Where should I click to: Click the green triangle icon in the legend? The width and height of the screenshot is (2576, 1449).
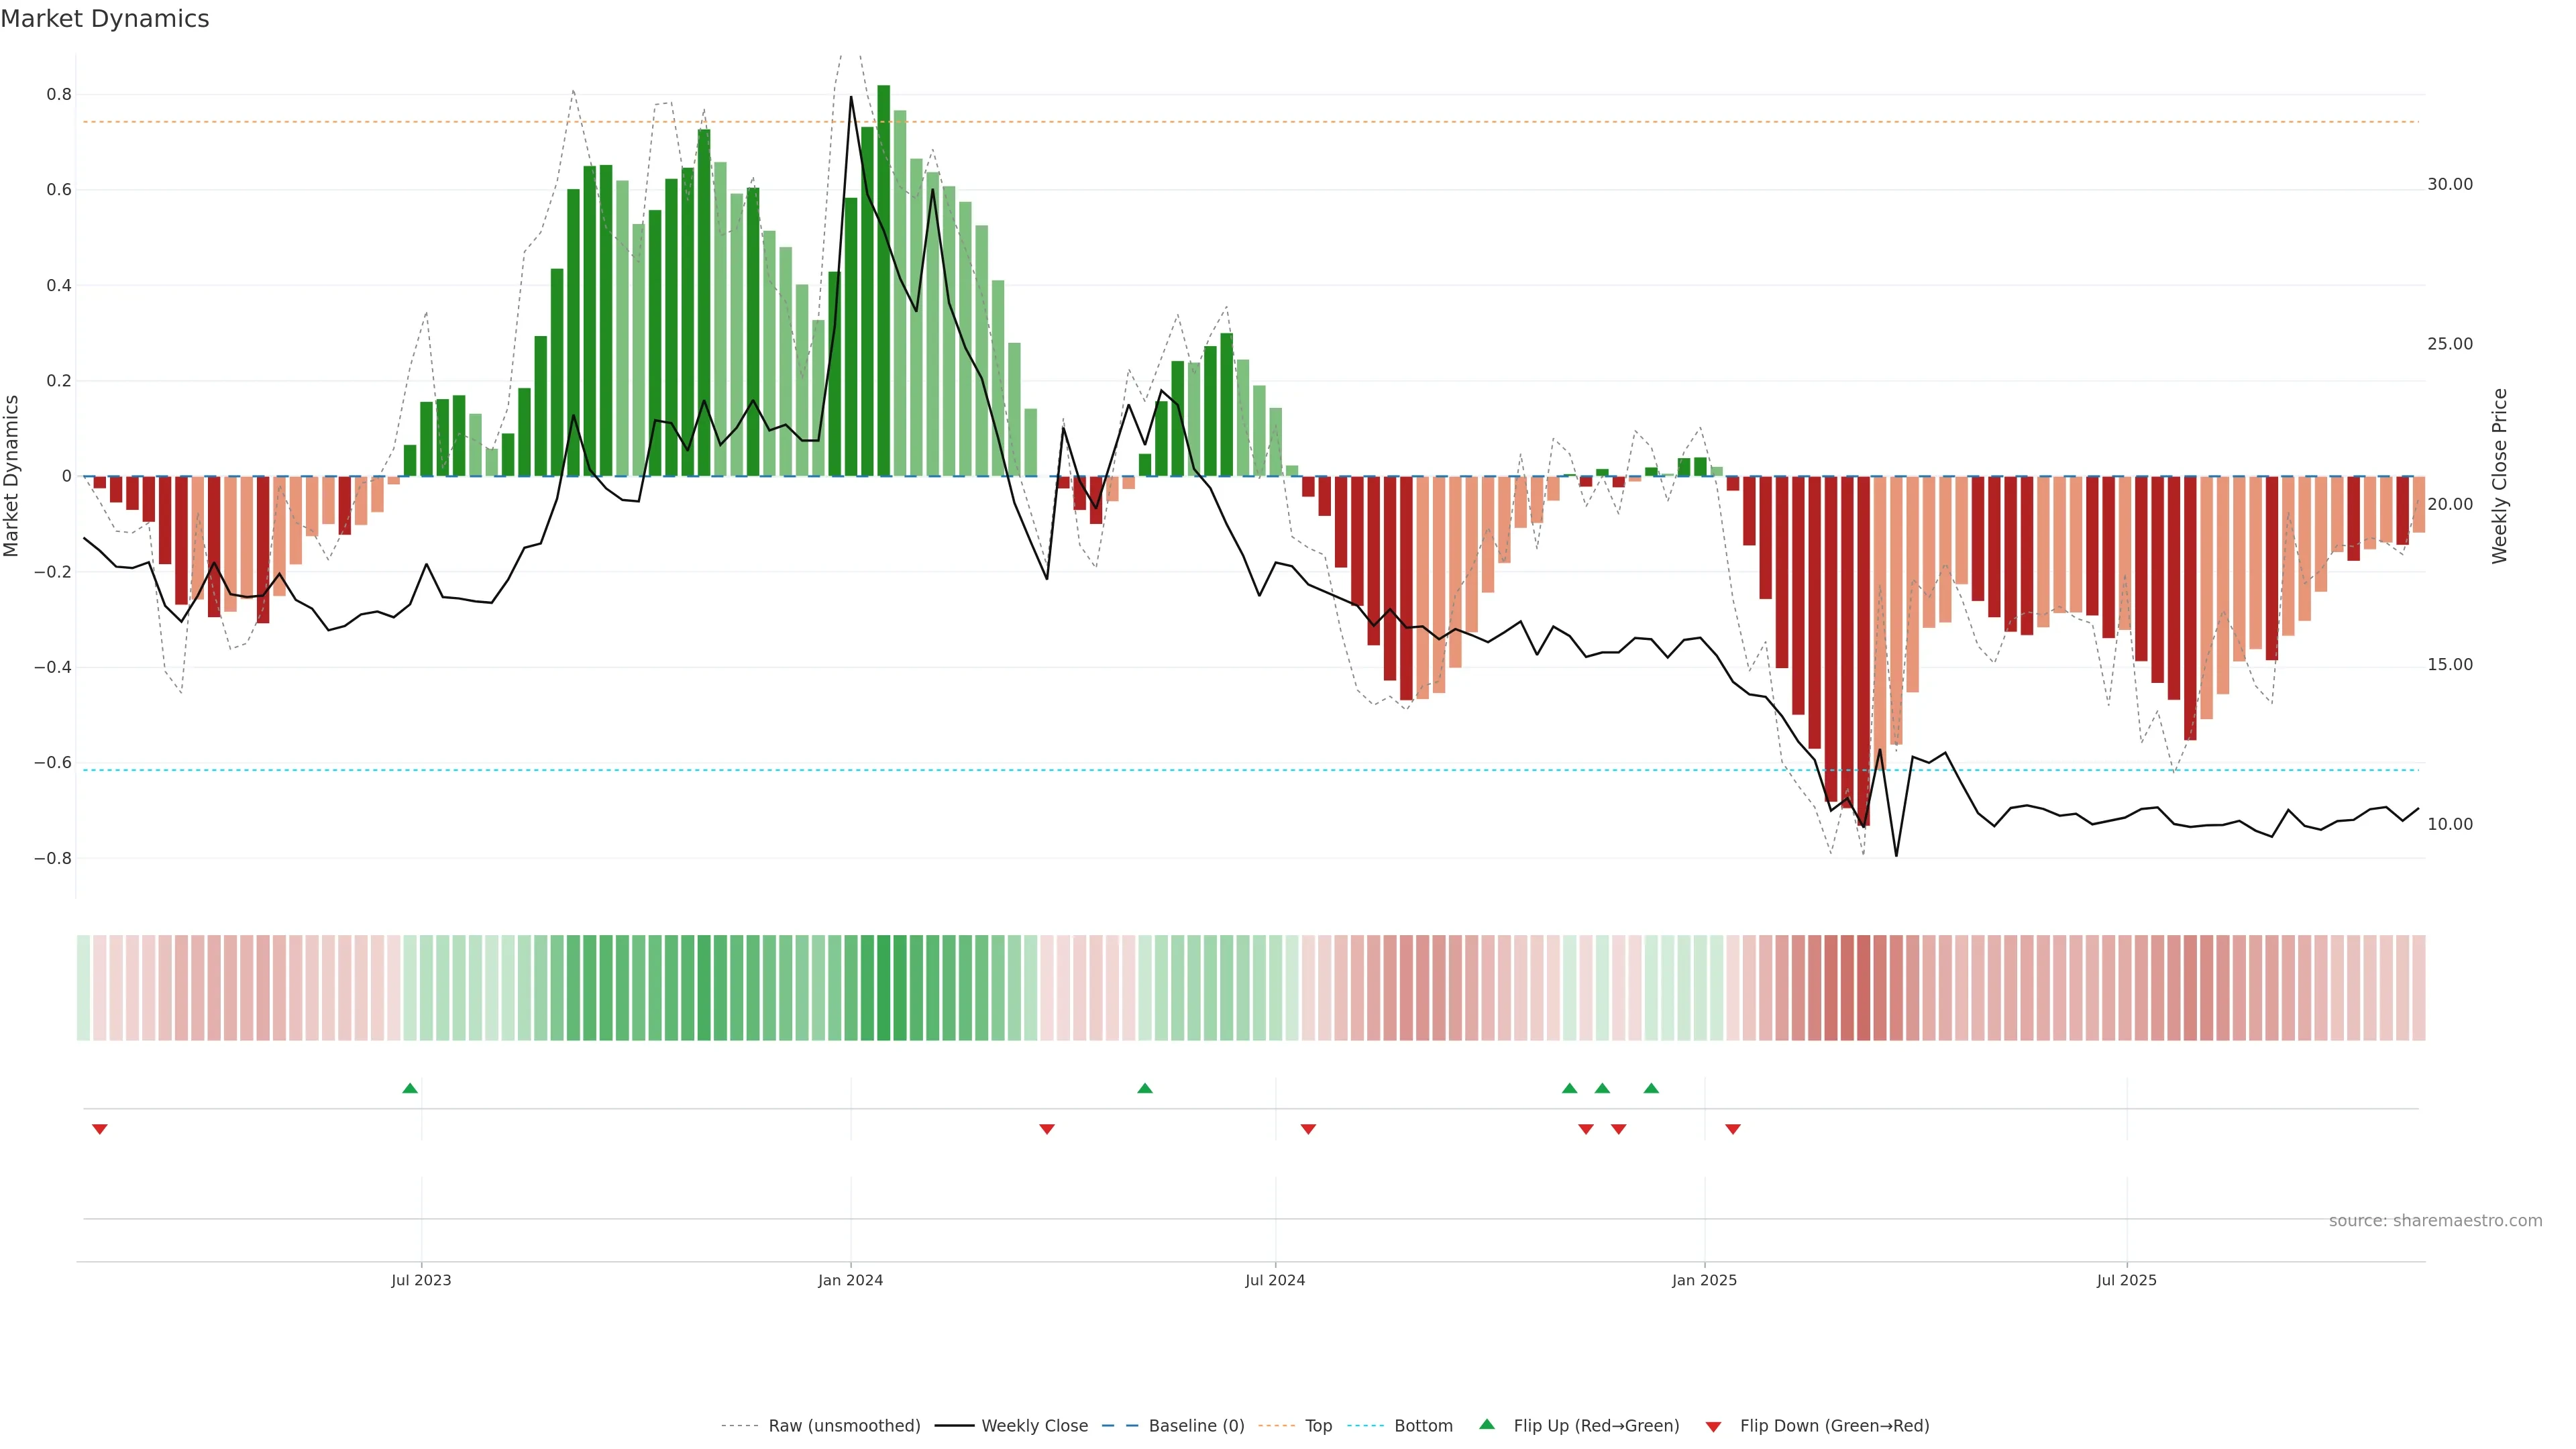(1487, 1424)
